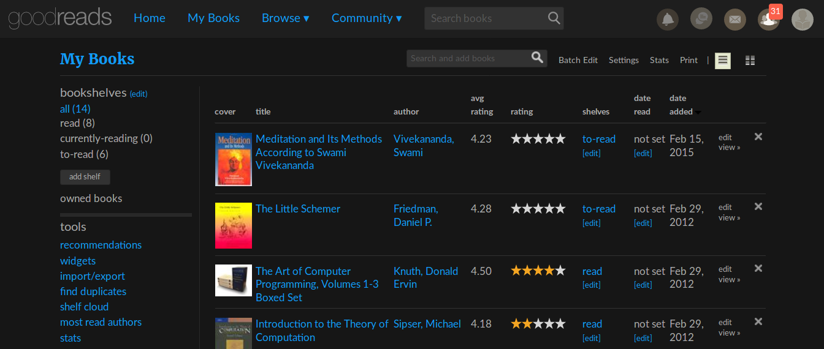Expand the Community dropdown menu
The image size is (824, 349).
point(367,18)
